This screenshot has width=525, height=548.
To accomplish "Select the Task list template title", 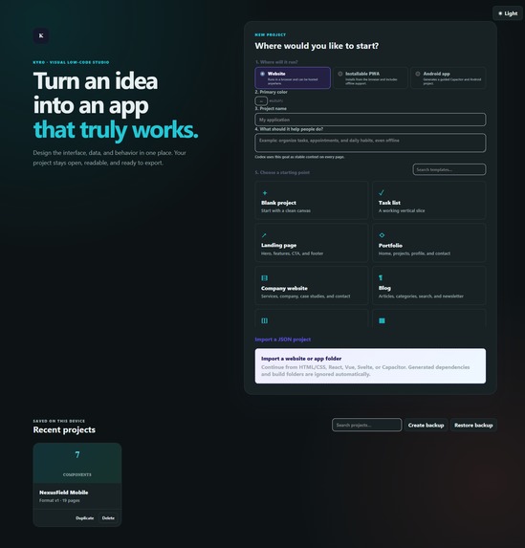I will click(x=389, y=203).
